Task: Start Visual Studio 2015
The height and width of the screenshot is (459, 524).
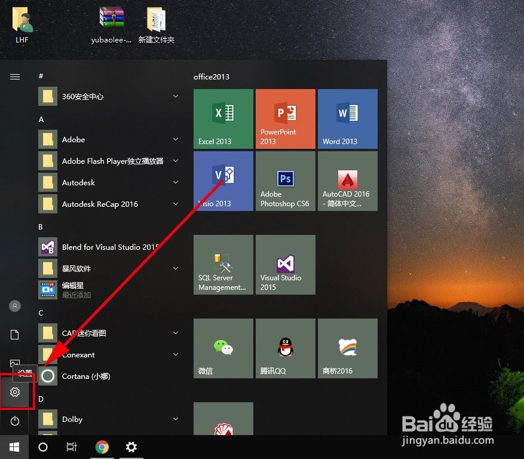Action: pos(285,264)
